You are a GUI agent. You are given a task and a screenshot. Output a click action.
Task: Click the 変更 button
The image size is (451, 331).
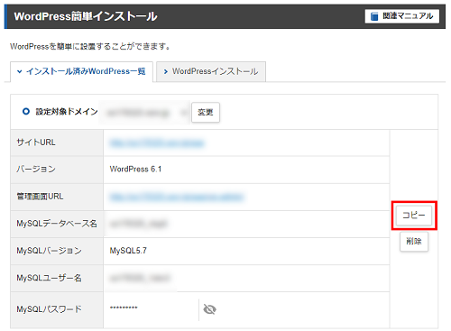tap(206, 113)
